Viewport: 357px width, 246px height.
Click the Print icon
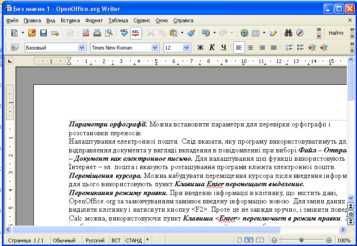pyautogui.click(x=97, y=33)
